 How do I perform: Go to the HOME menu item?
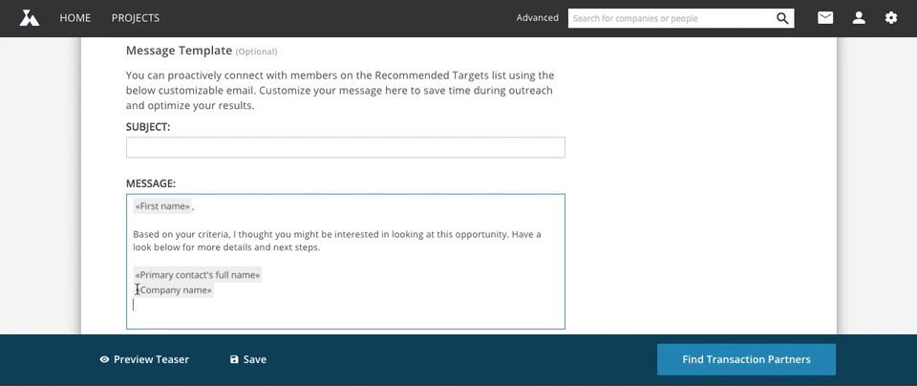pos(75,18)
